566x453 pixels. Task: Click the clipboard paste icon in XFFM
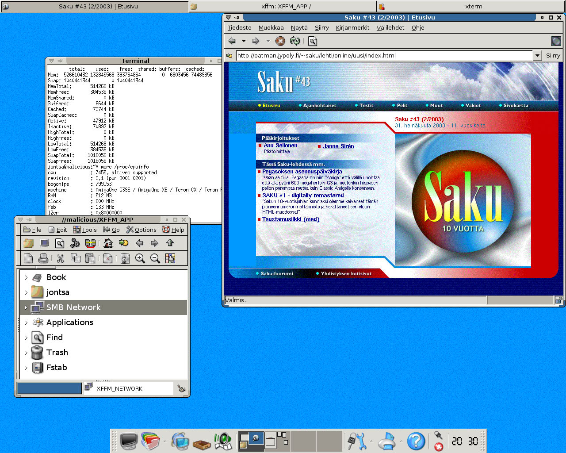point(90,258)
